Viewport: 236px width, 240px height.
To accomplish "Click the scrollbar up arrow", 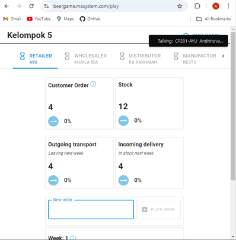I will (233, 30).
